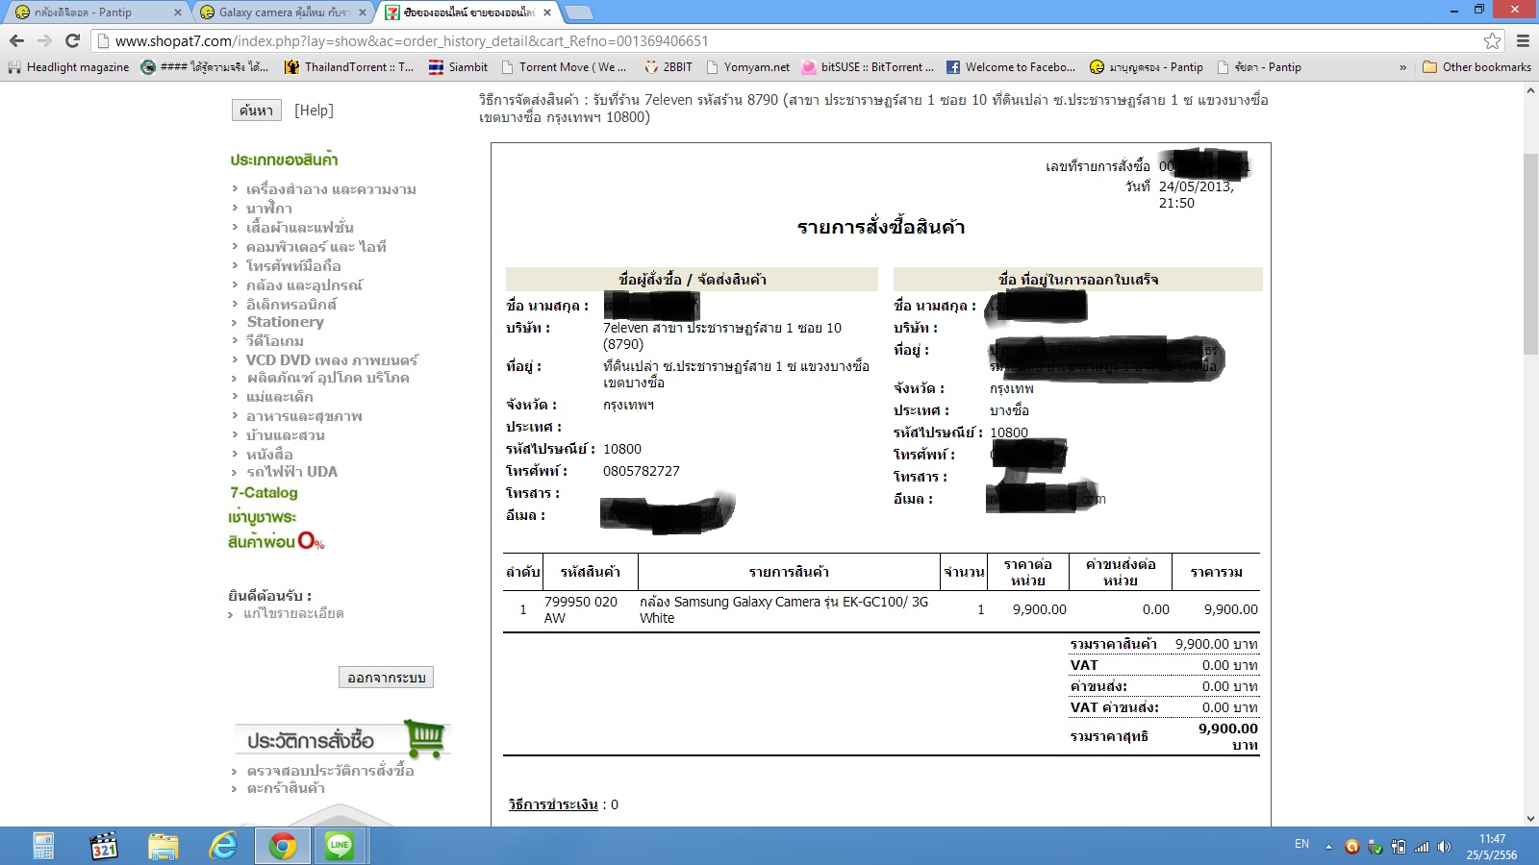Open the กล้อง และอุปกรณ์ category
This screenshot has width=1539, height=865.
pos(305,285)
